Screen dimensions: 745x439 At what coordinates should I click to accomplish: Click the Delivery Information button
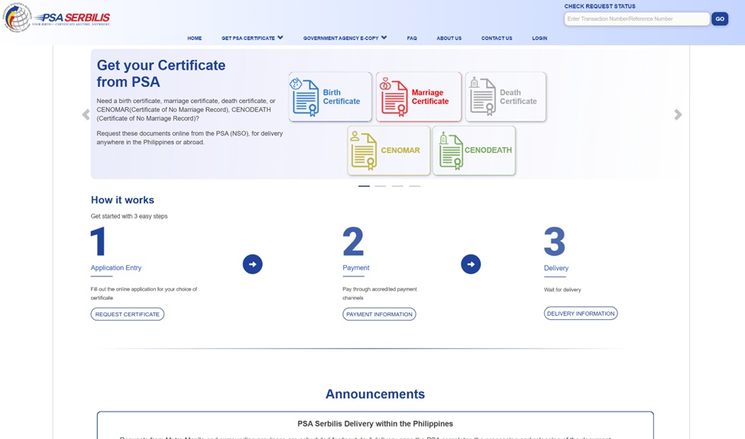pos(581,313)
